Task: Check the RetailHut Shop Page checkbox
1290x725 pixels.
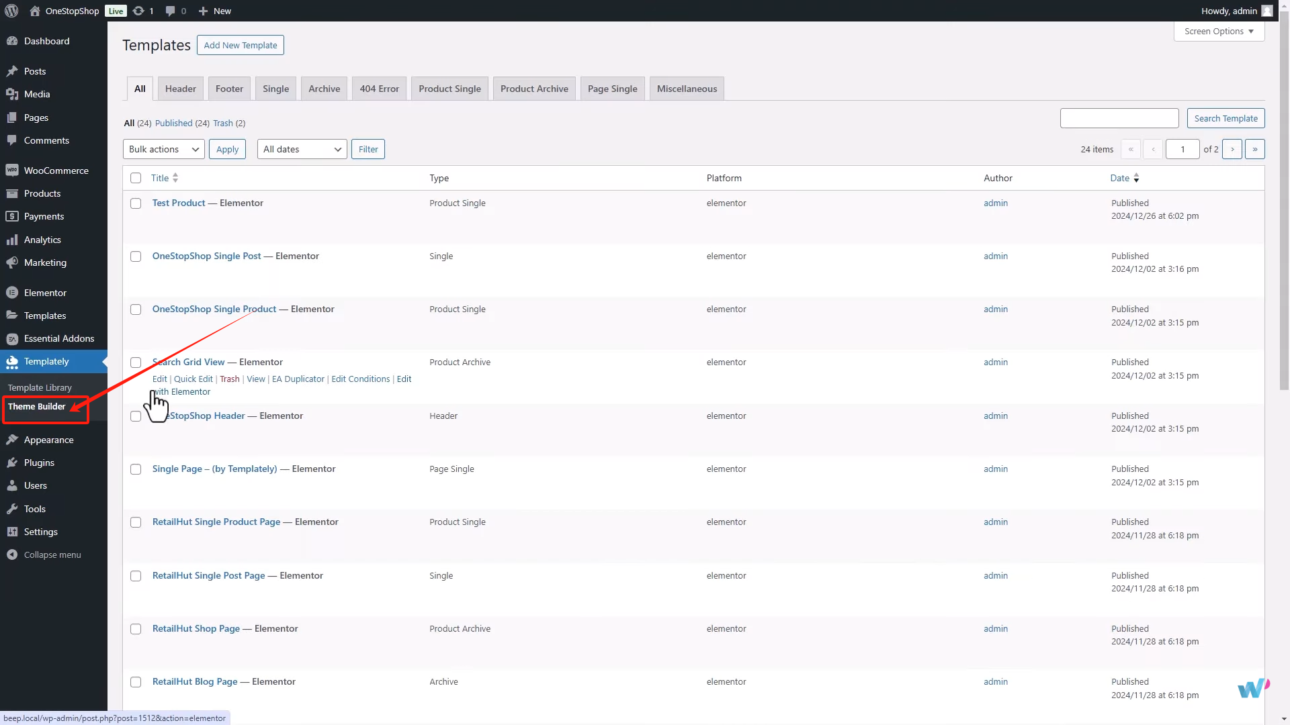Action: 135,629
